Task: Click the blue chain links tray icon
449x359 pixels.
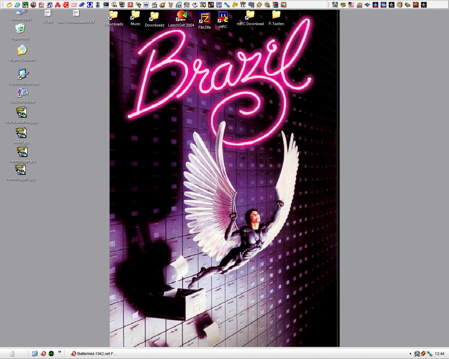Action: [429, 354]
